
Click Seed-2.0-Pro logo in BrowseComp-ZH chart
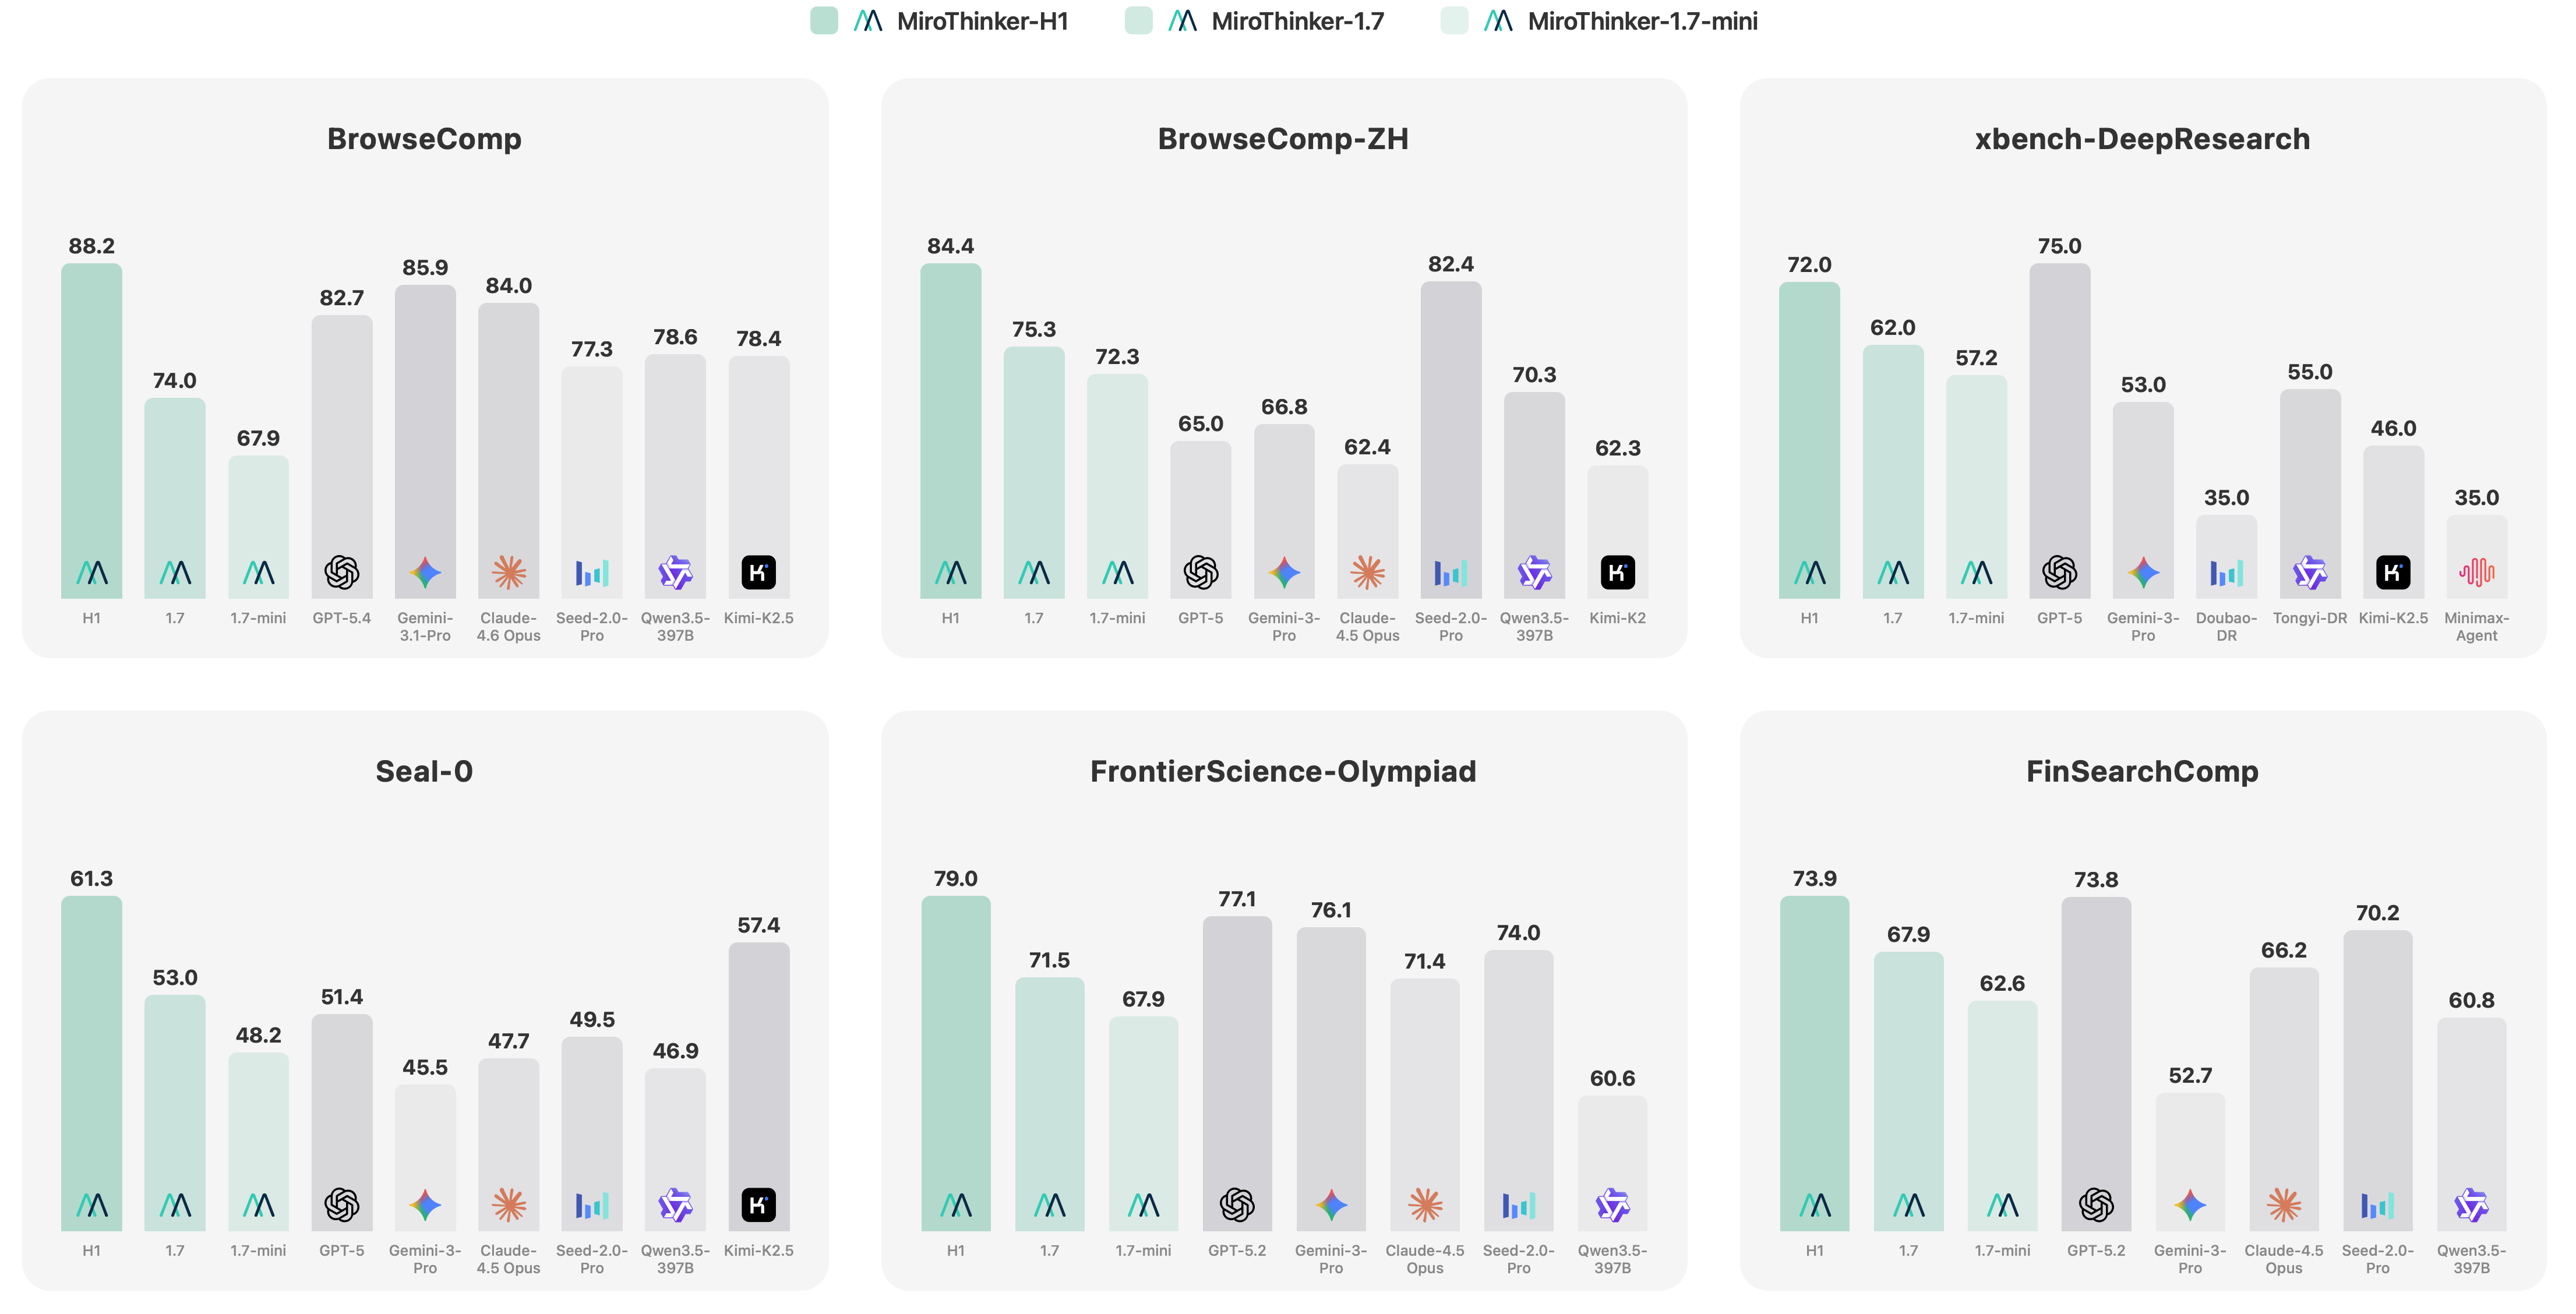coord(1450,573)
